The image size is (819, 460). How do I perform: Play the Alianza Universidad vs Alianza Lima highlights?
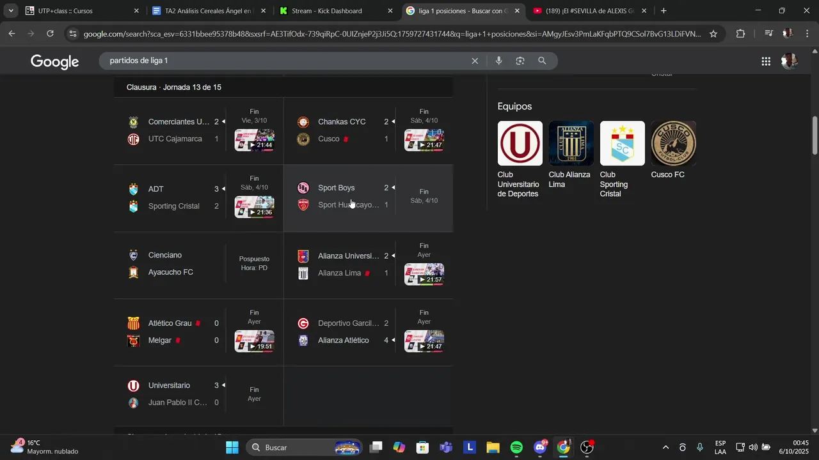point(424,274)
